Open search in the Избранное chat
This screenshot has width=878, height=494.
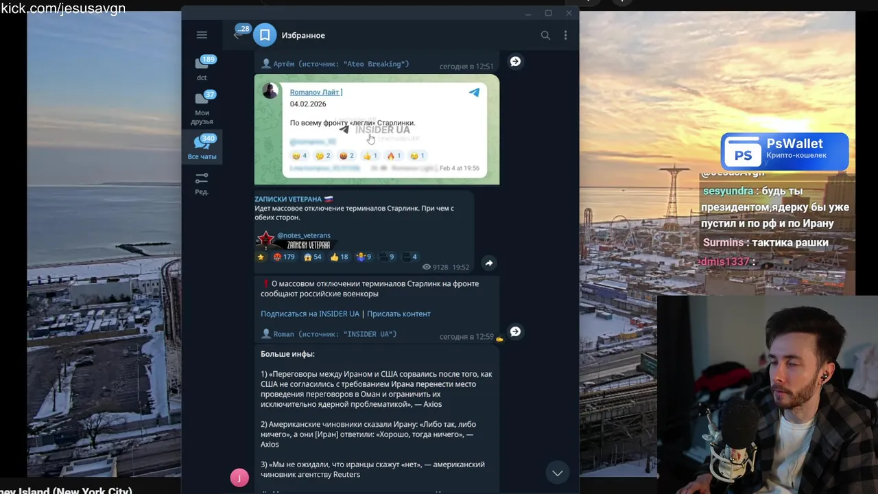point(545,35)
